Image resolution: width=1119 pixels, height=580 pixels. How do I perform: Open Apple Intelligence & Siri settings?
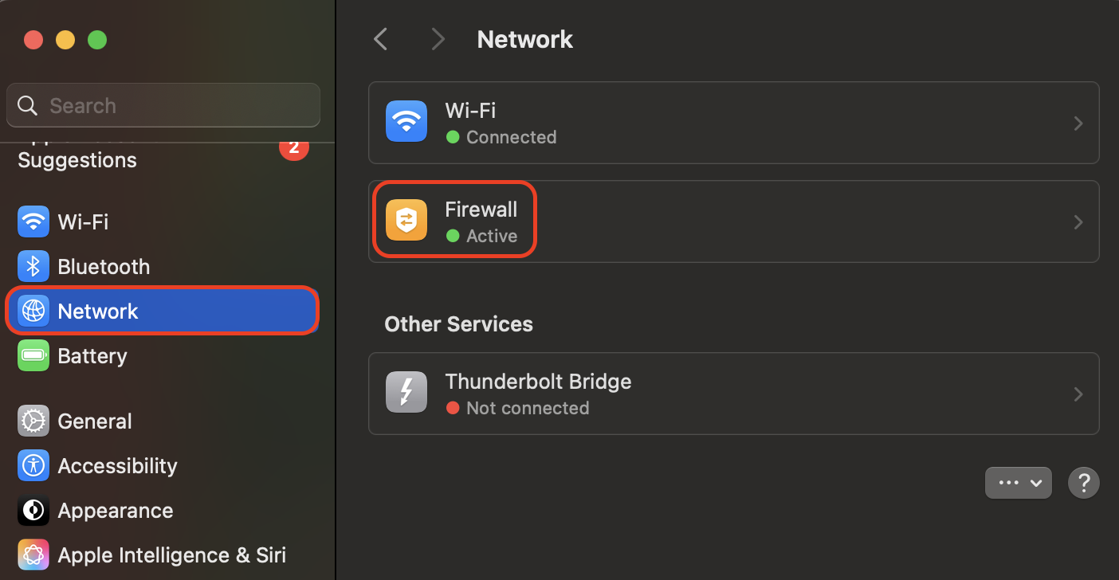(33, 555)
